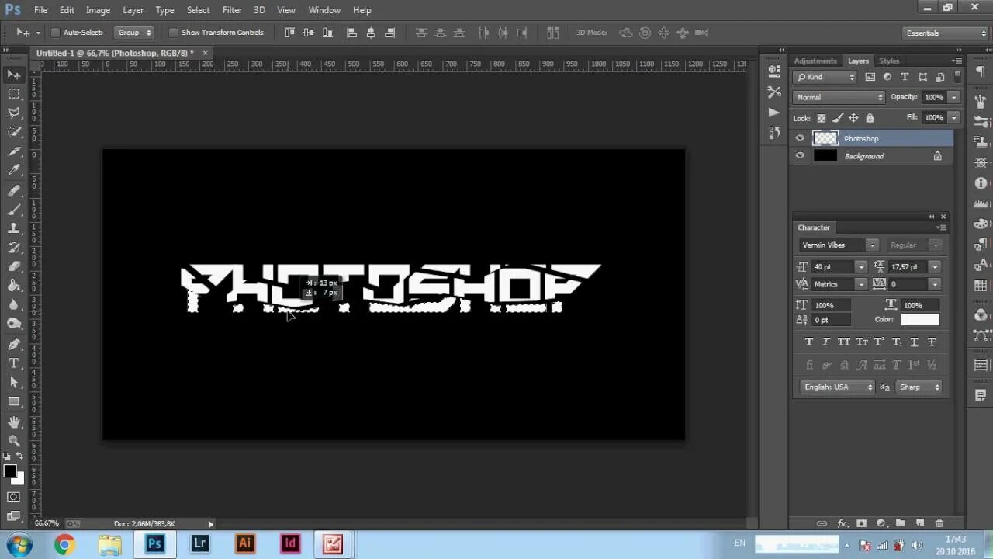Switch to the Styles tab
The height and width of the screenshot is (559, 993).
pyautogui.click(x=889, y=61)
